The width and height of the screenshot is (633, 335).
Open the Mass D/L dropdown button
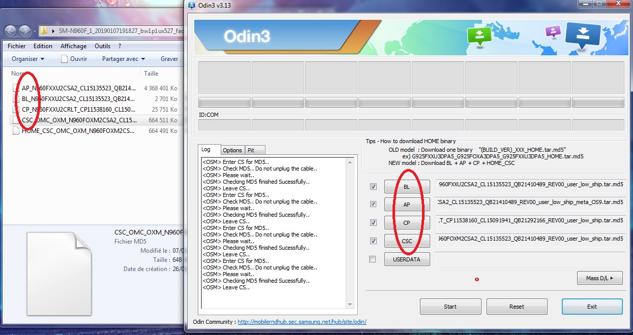600,278
